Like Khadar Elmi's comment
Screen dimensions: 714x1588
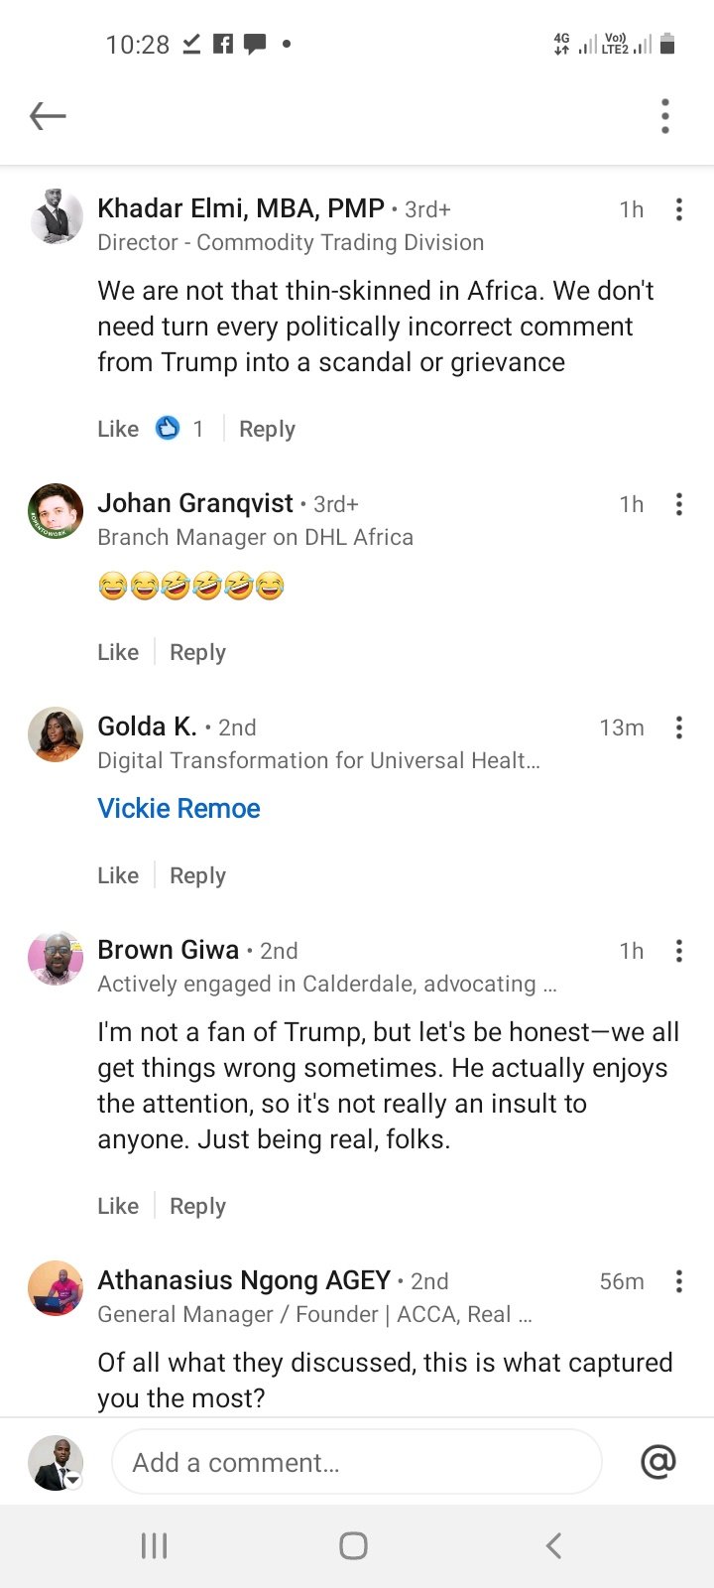point(118,429)
